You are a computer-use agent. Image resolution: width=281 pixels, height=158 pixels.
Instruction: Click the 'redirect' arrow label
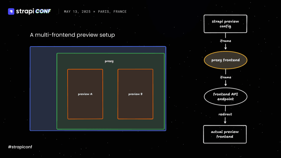click(x=225, y=114)
